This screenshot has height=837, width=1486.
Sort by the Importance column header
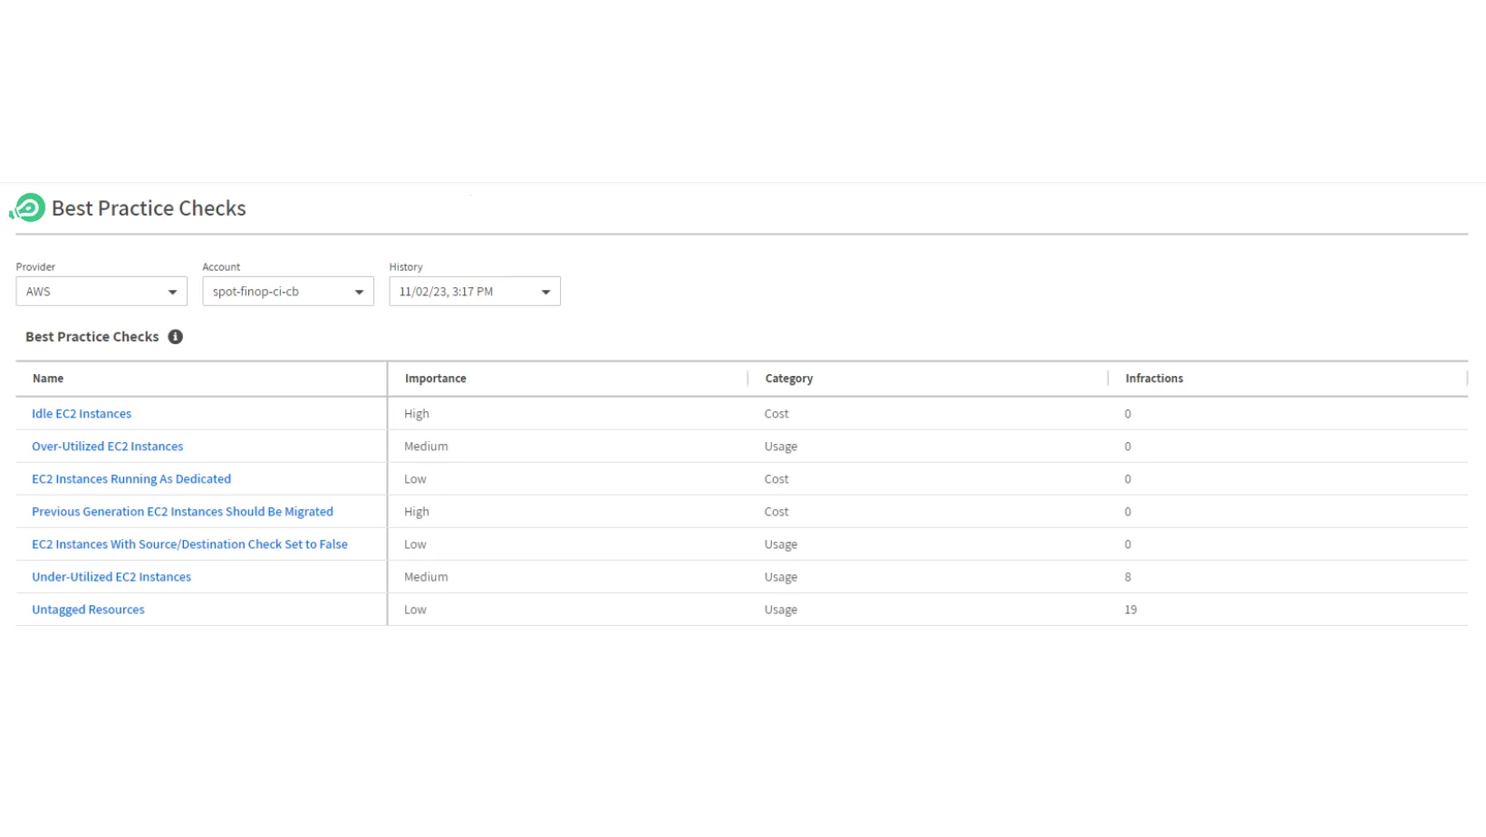point(435,379)
